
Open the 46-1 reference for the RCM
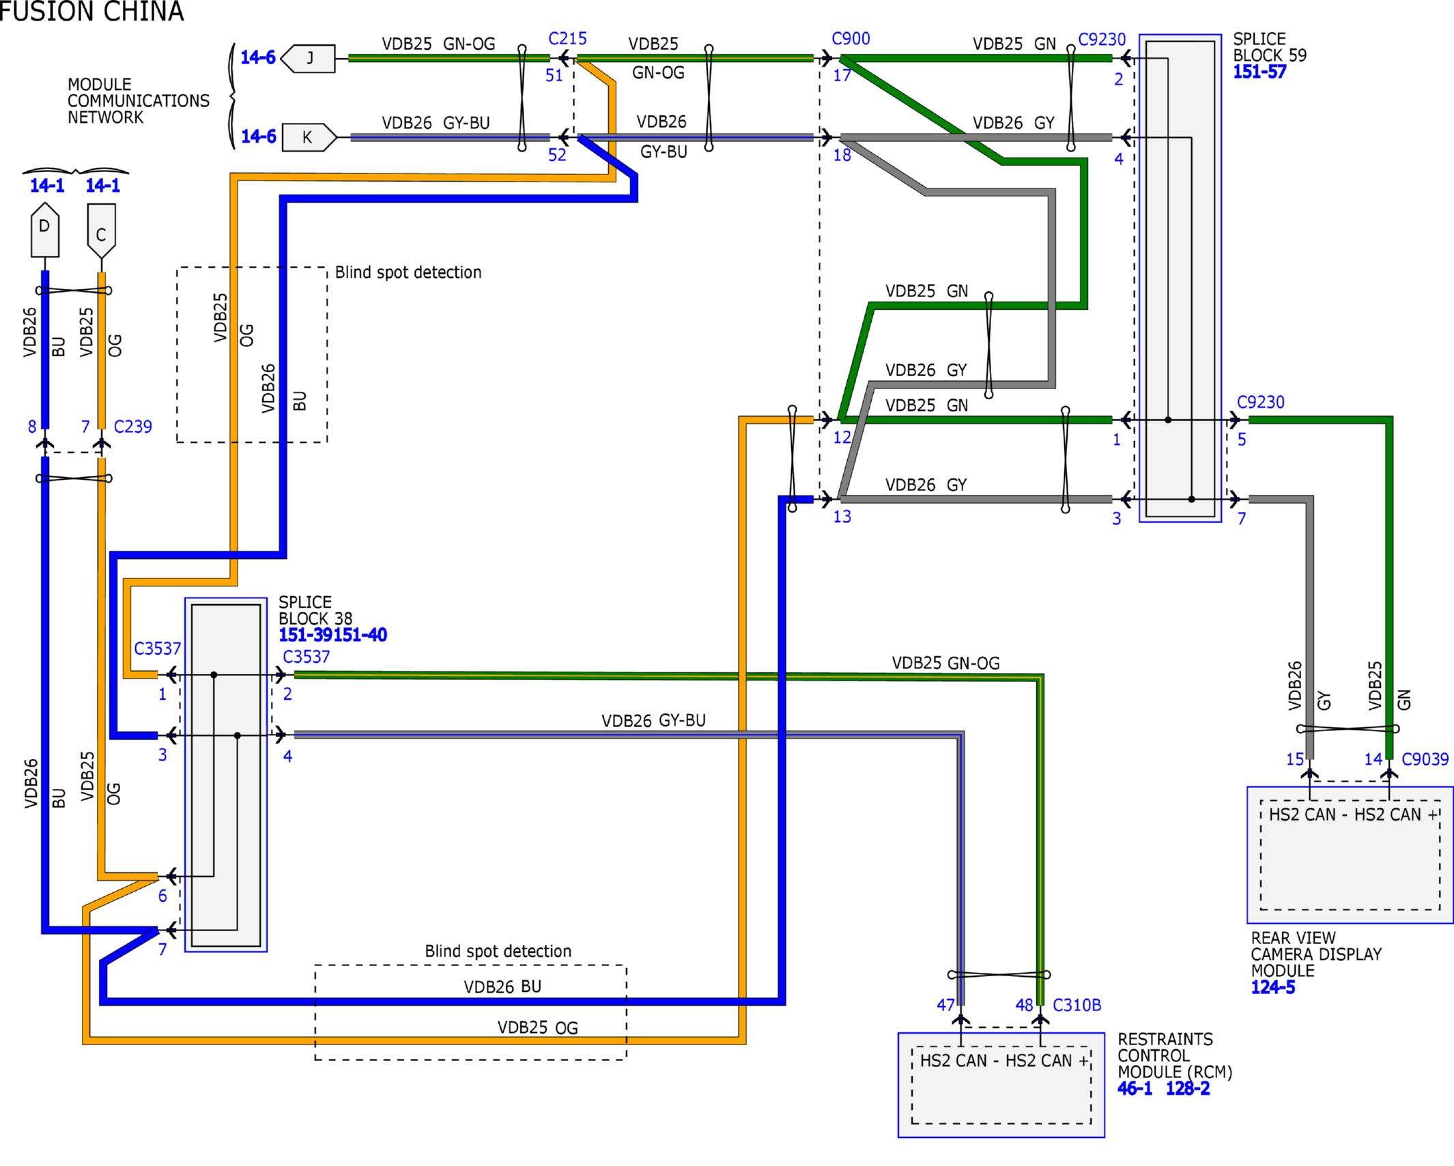pos(1135,1089)
